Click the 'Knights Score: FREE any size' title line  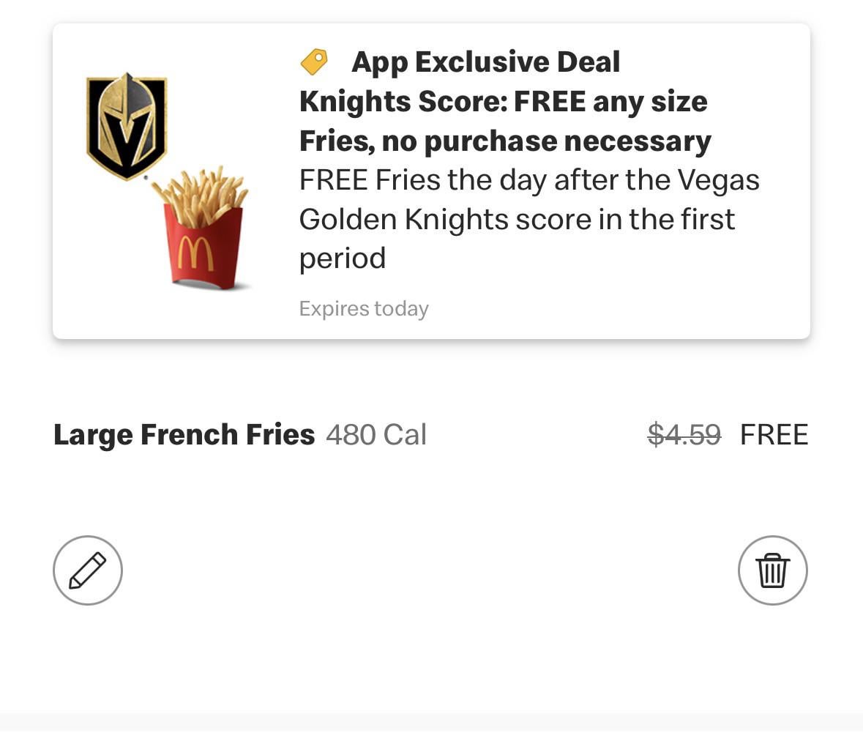tap(503, 102)
